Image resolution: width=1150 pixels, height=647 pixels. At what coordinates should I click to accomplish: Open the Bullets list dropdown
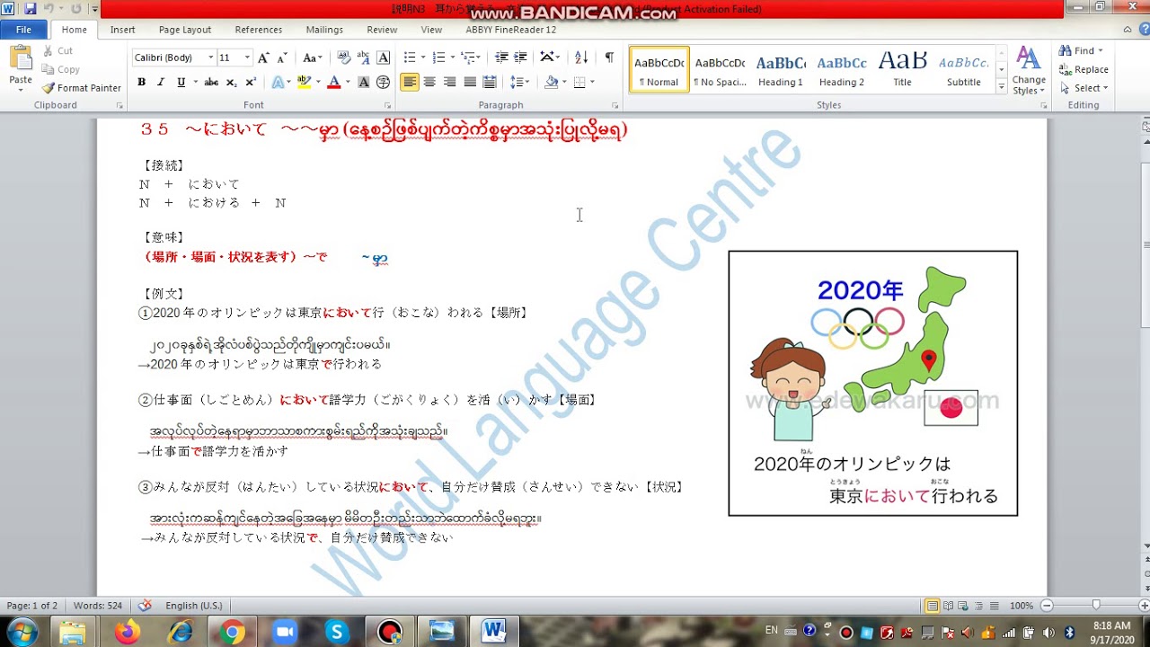425,58
